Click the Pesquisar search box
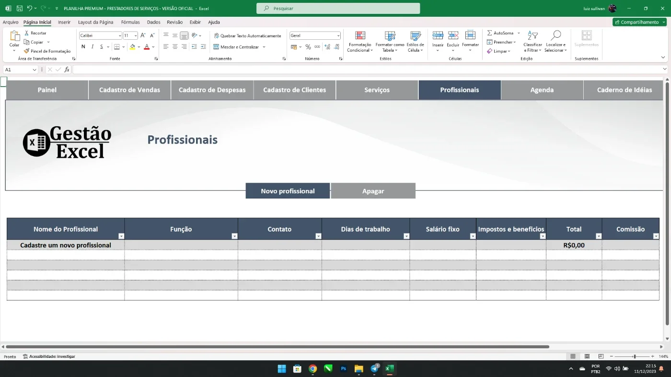Screen dimensions: 671x377 [338, 8]
